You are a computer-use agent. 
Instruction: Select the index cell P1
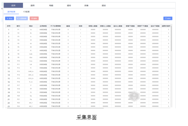(18, 29)
